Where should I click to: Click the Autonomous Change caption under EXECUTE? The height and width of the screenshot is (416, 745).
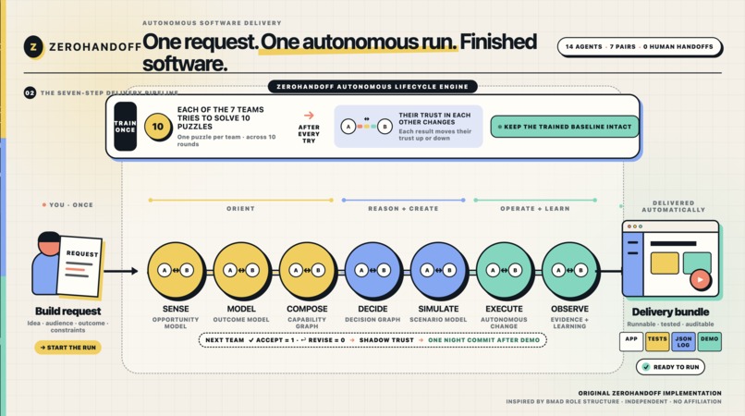[x=504, y=323]
